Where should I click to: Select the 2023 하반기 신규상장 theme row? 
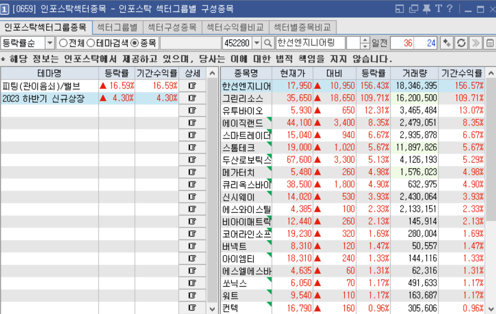89,98
